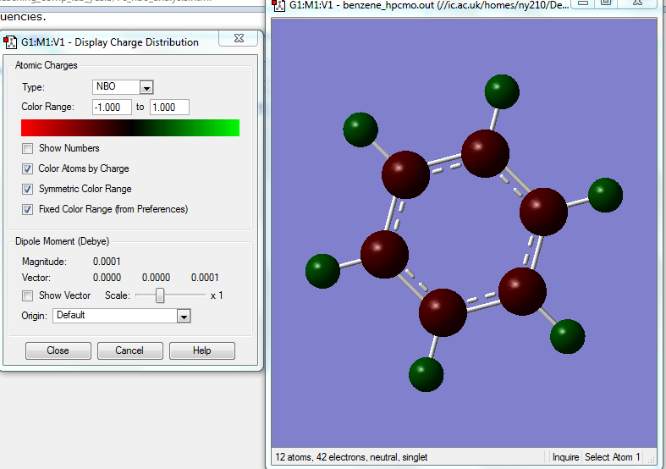Click the Cancel button
The image size is (666, 469).
pos(129,350)
